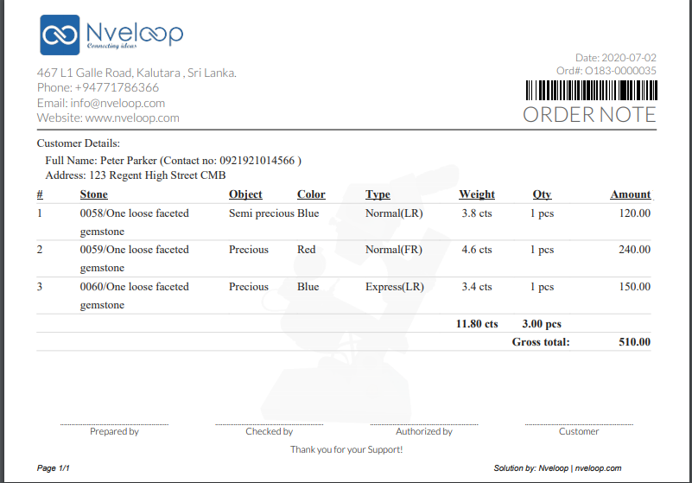Click the Amount column header
Image resolution: width=692 pixels, height=483 pixels.
(630, 194)
